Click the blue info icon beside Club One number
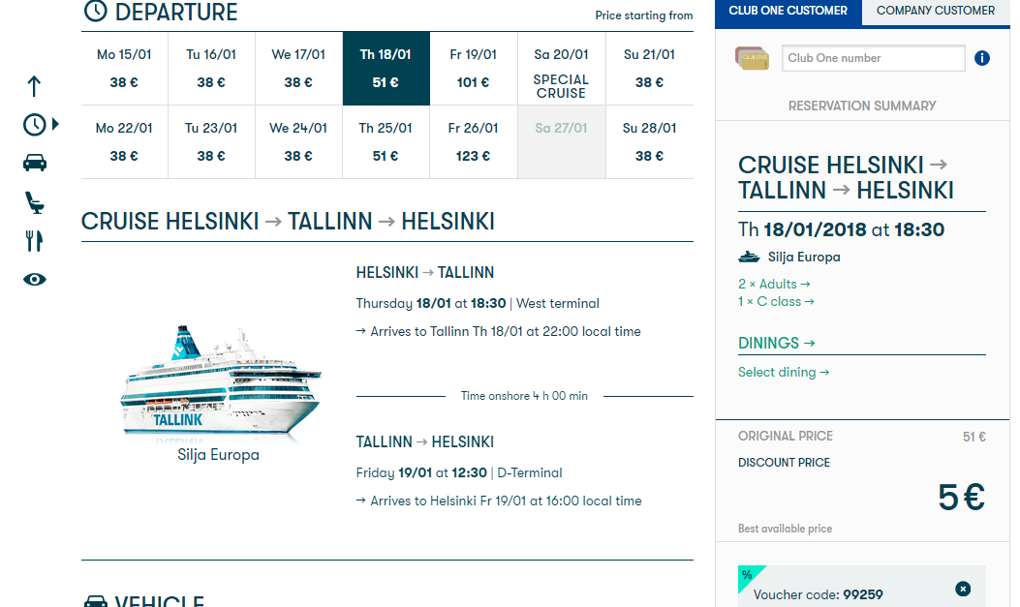The height and width of the screenshot is (607, 1020). [981, 58]
